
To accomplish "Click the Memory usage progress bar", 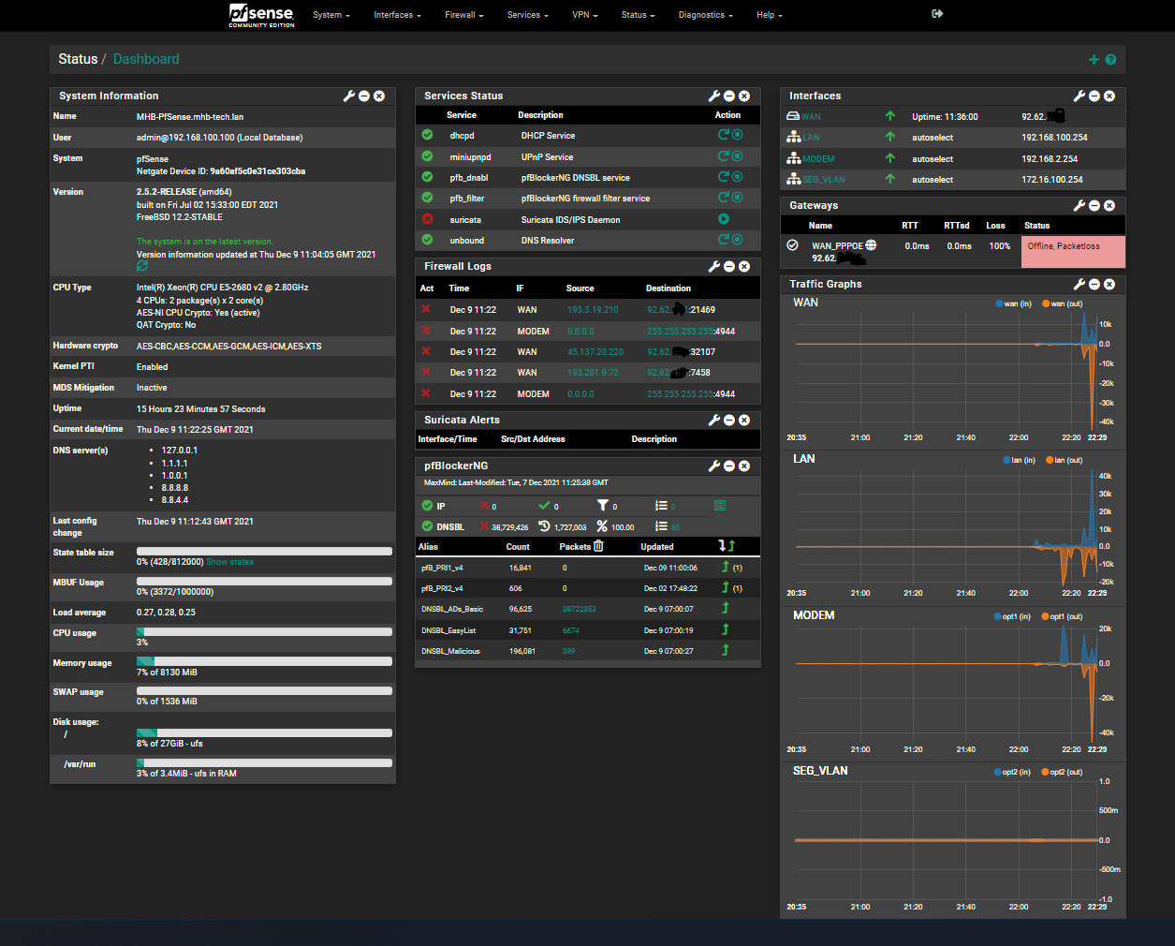I will pos(264,661).
